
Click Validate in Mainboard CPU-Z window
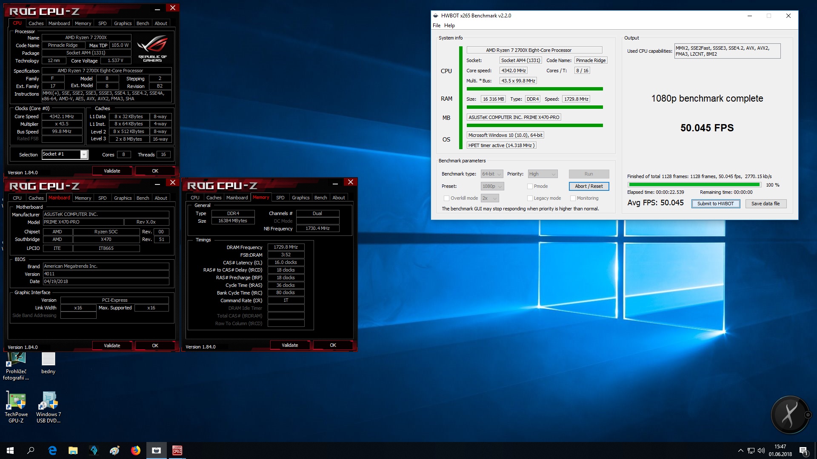(112, 346)
